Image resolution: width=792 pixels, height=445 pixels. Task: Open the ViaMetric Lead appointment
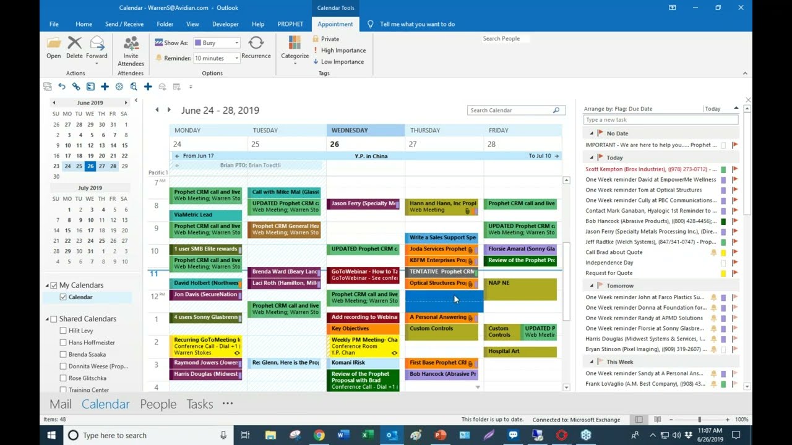[205, 215]
